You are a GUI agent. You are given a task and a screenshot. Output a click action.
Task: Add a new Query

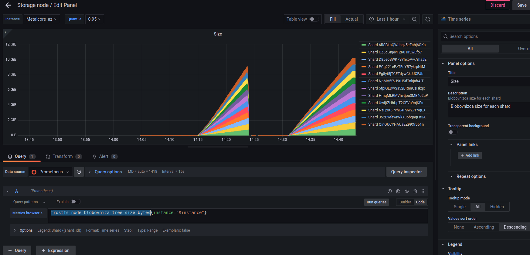(17, 250)
